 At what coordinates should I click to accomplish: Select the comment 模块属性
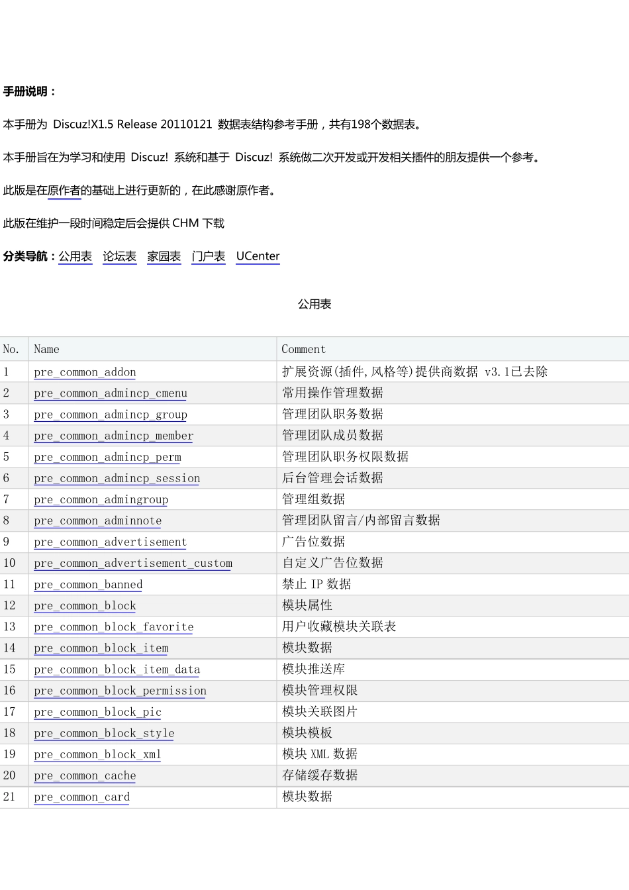pos(307,605)
